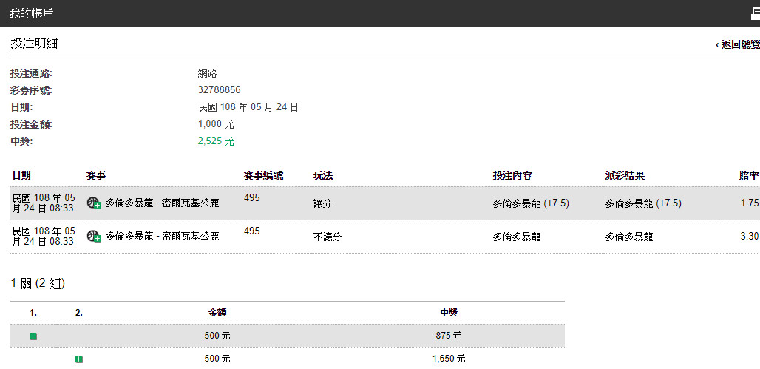Click the date value 民國 108 年 05 月 24 日
Screen dimensions: 760x369
(x=248, y=107)
